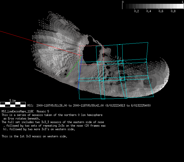Click the green axis line

click(74, 66)
